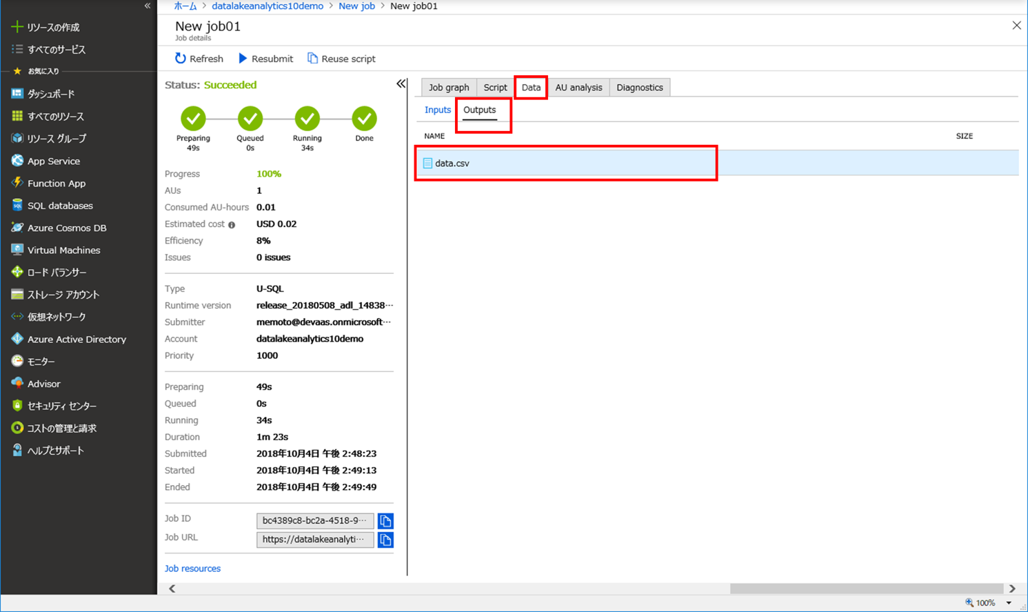The width and height of the screenshot is (1028, 612).
Task: Collapse the job details pane chevron
Action: [401, 84]
